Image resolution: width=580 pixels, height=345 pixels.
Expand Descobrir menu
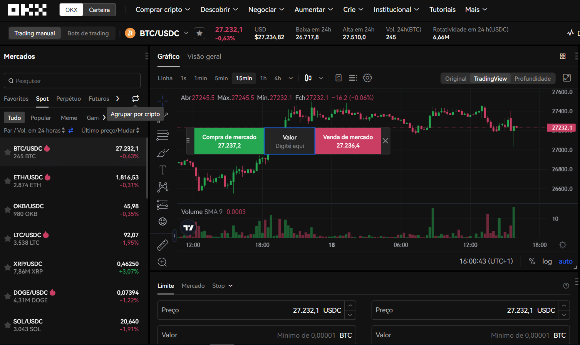219,10
